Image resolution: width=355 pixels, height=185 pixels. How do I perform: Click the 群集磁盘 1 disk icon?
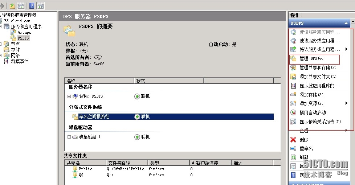pyautogui.click(x=75, y=137)
